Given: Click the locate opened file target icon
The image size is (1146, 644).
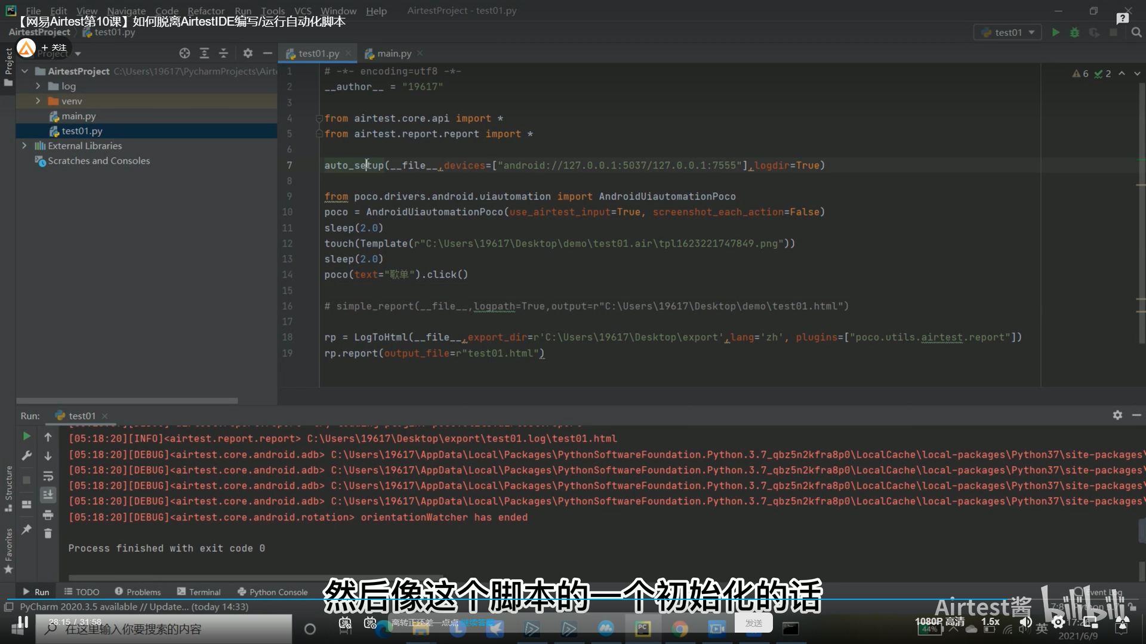Looking at the screenshot, I should coord(184,53).
